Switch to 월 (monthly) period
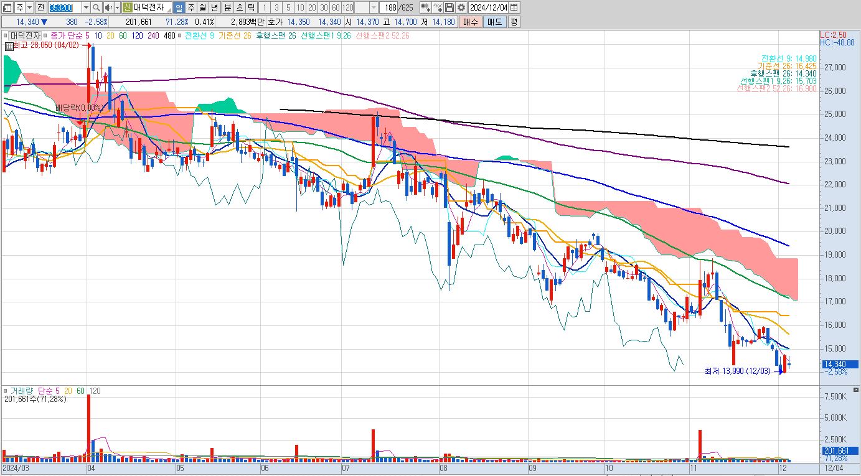 [x=202, y=7]
